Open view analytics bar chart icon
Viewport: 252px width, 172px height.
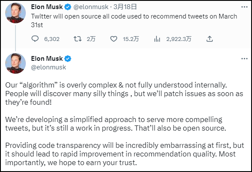point(157,39)
